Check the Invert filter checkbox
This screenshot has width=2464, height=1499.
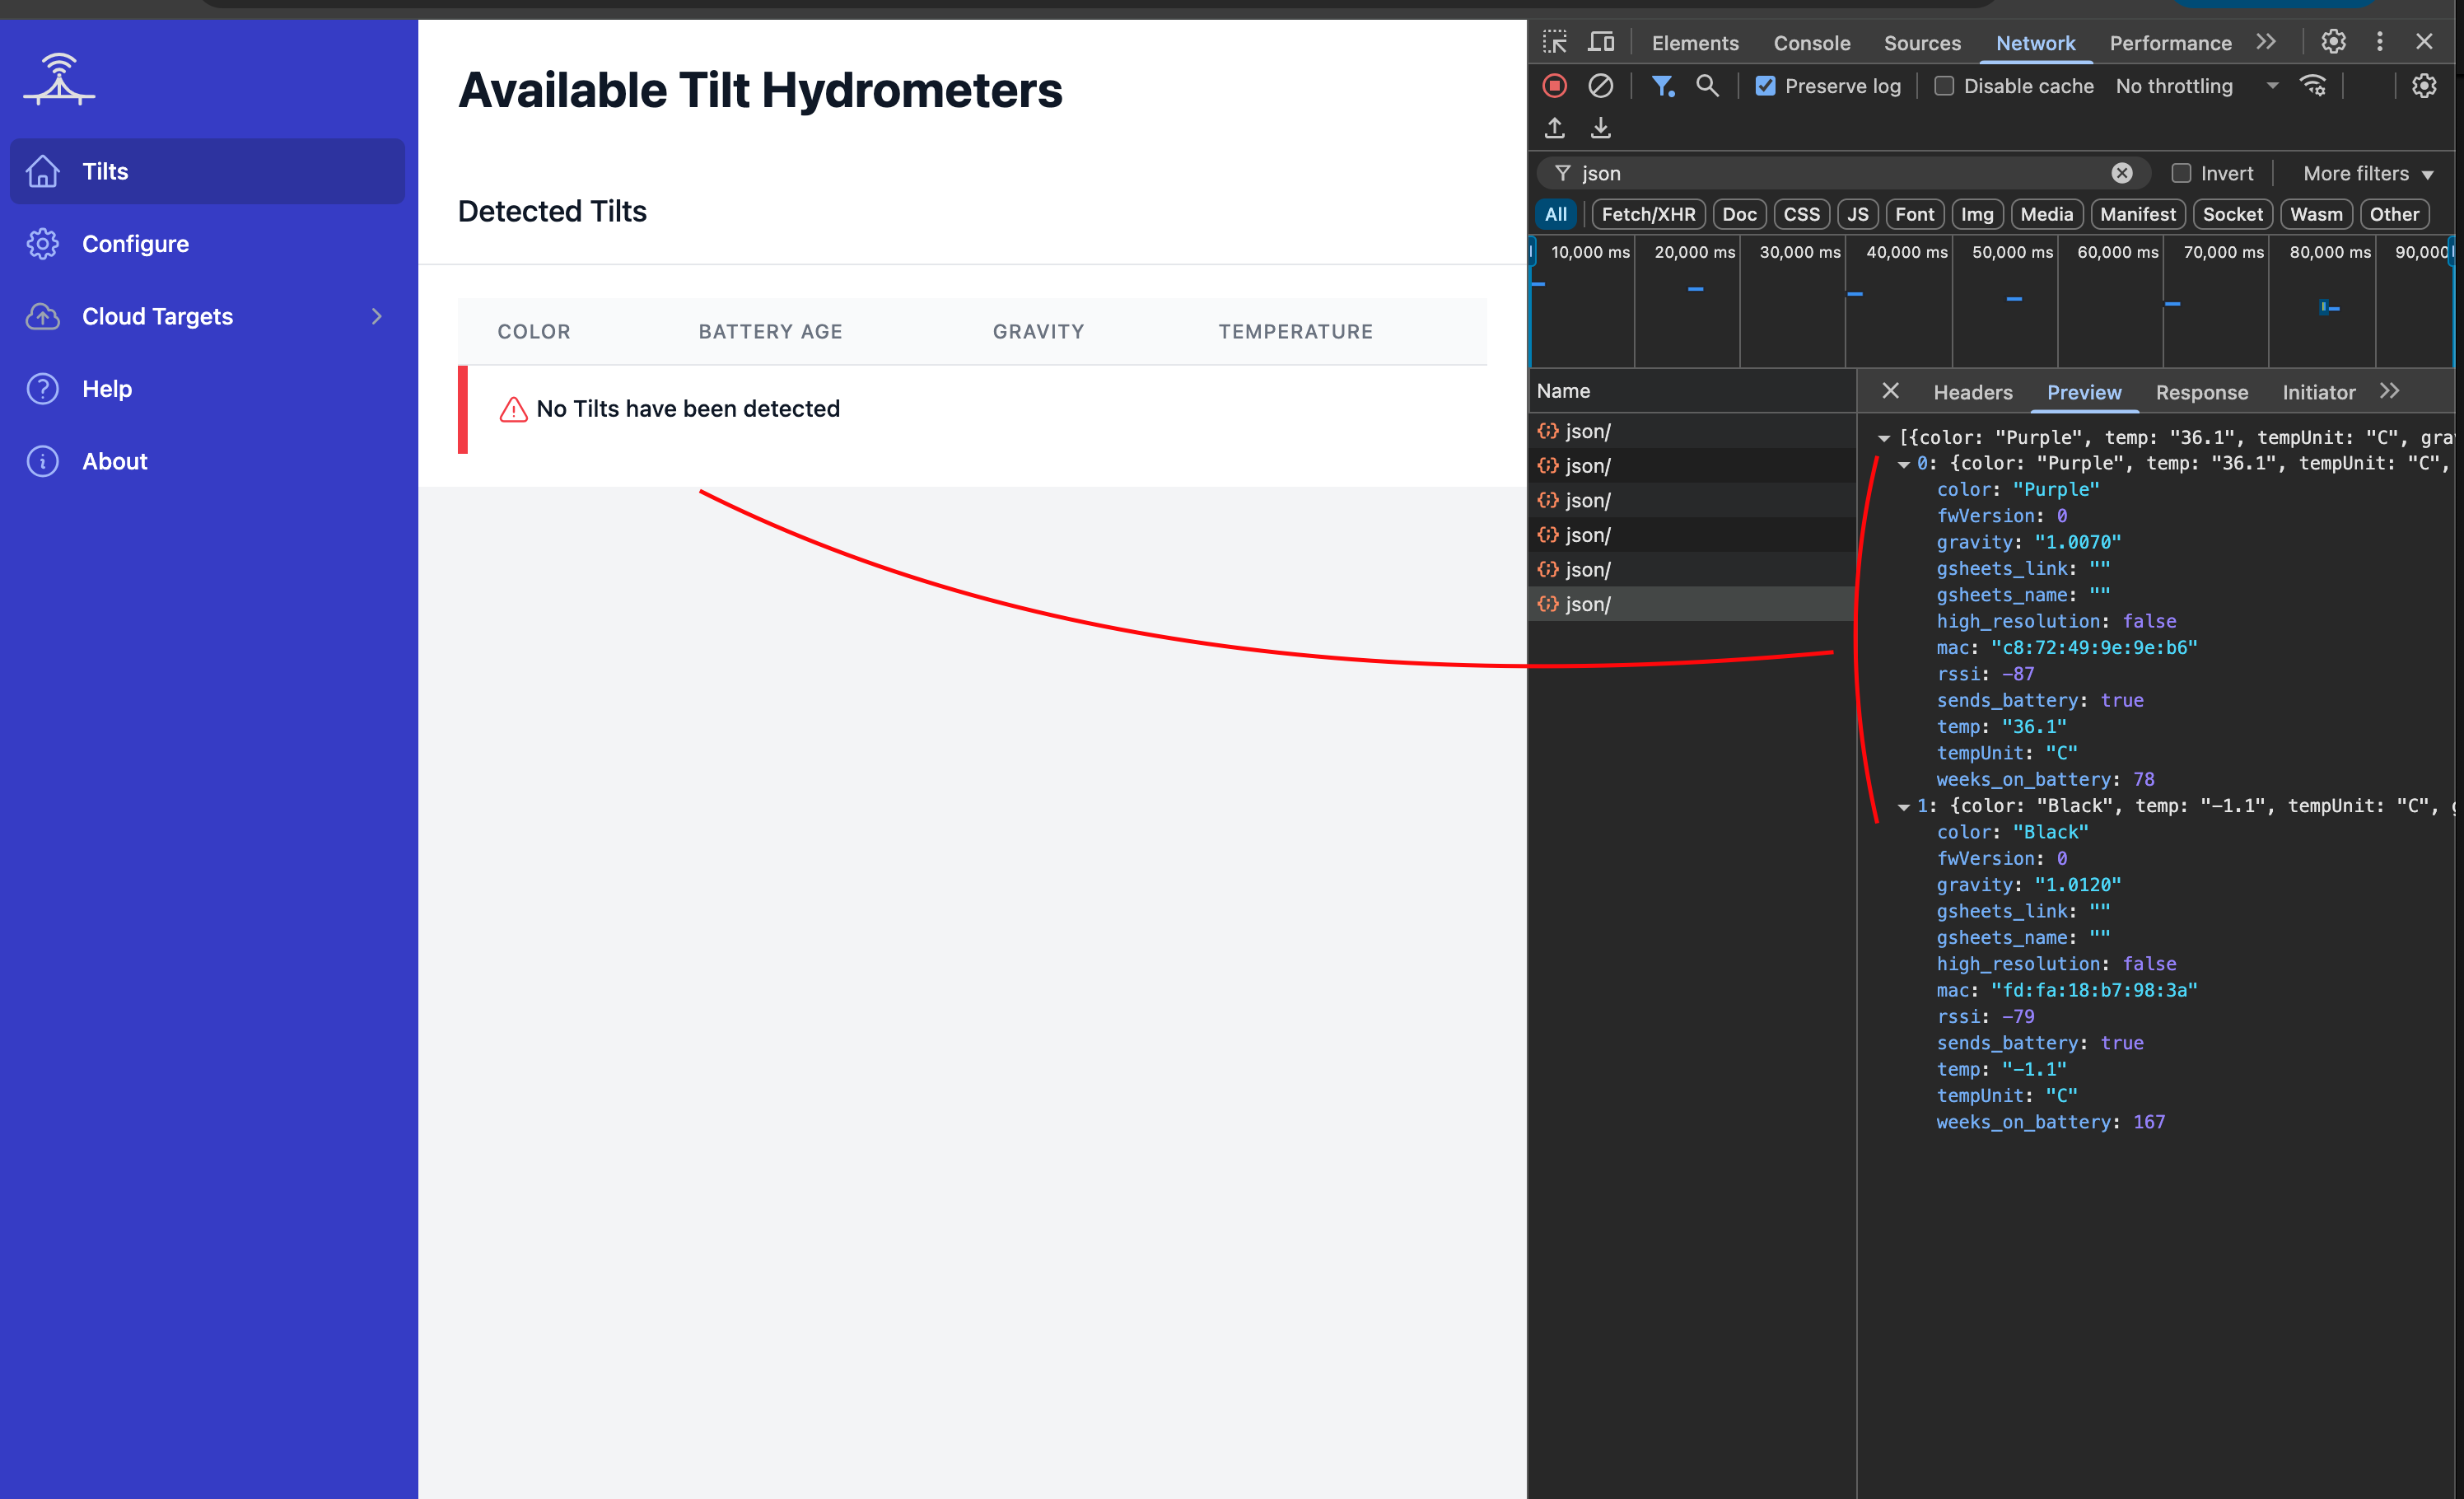(2181, 173)
